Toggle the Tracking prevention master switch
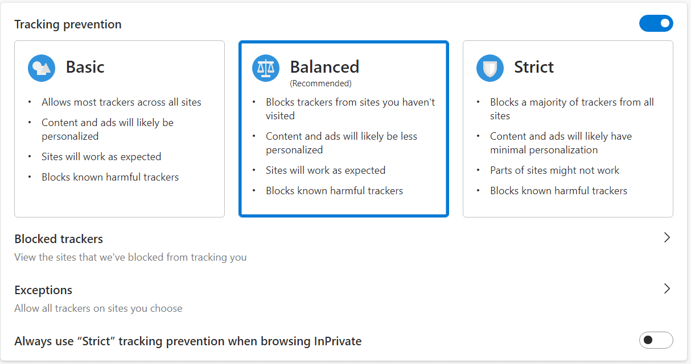Viewport: 691px width, 364px height. [x=656, y=23]
